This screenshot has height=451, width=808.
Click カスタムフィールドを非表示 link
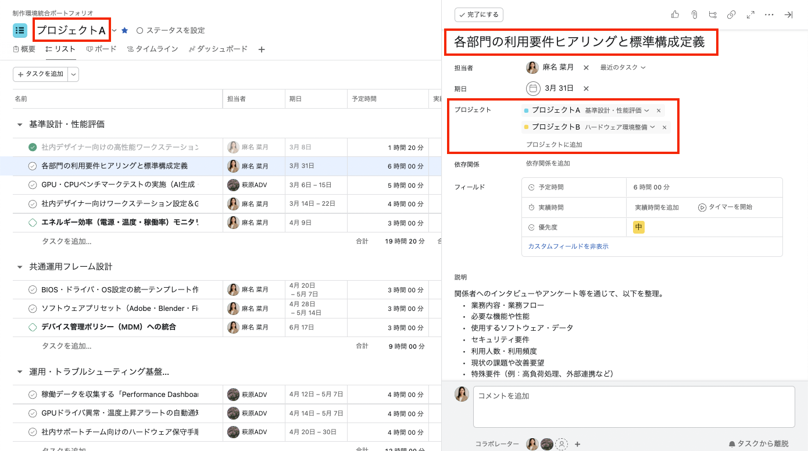tap(568, 246)
